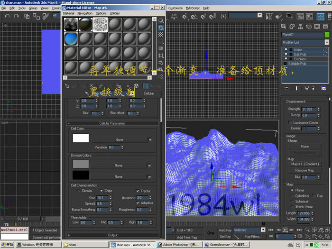The image size is (332, 249).
Task: Open the map name dropdown arrow
Action: 132,93
